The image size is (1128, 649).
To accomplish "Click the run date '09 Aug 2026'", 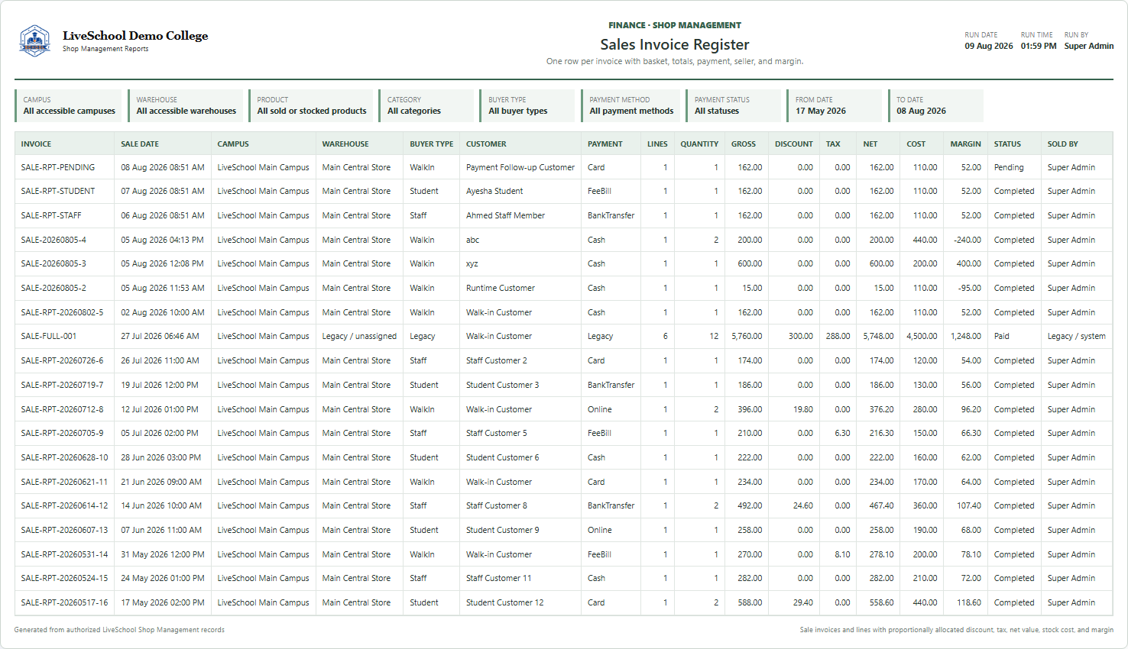I will coord(988,46).
